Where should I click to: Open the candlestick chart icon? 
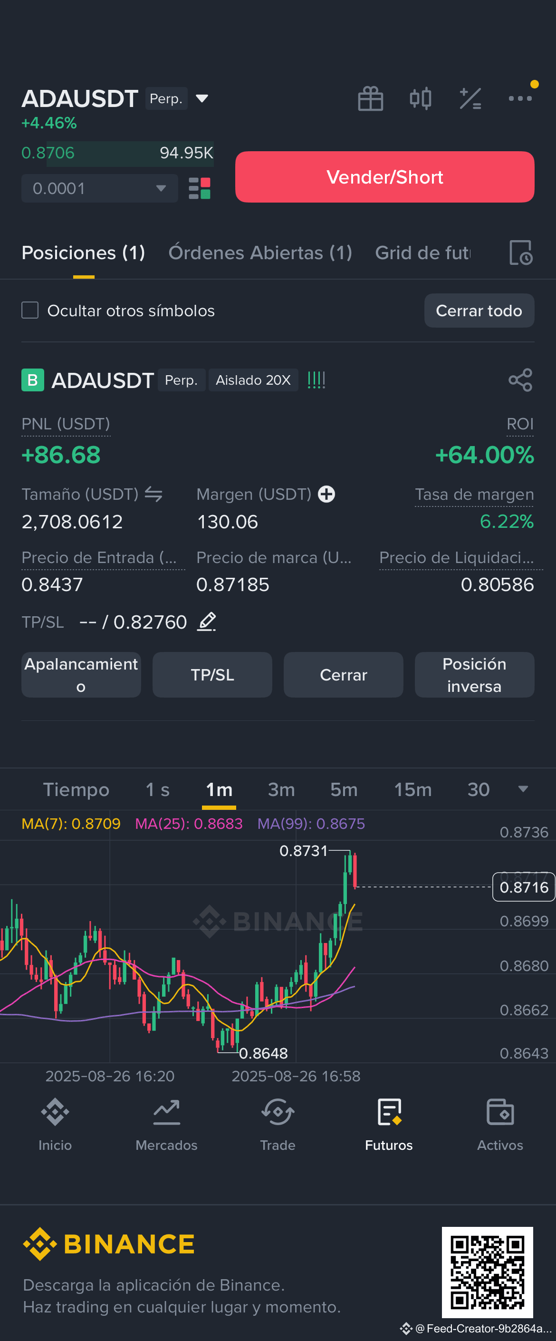click(420, 98)
